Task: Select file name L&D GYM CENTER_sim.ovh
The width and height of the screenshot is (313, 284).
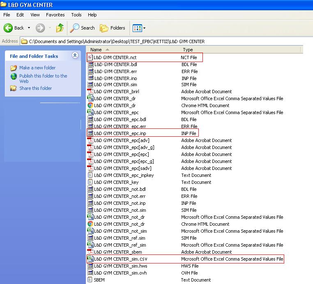Action: tap(120, 273)
